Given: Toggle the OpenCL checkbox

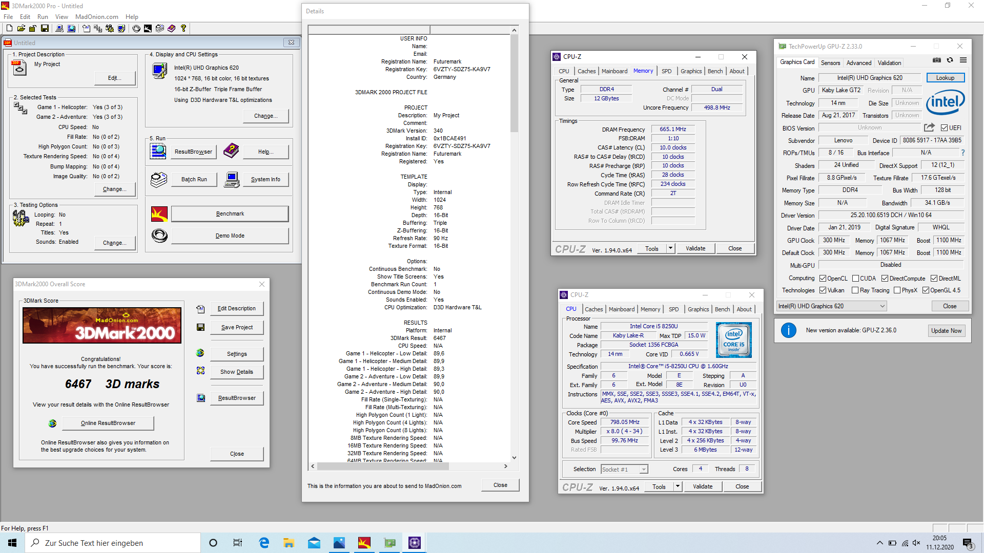Looking at the screenshot, I should pos(823,279).
